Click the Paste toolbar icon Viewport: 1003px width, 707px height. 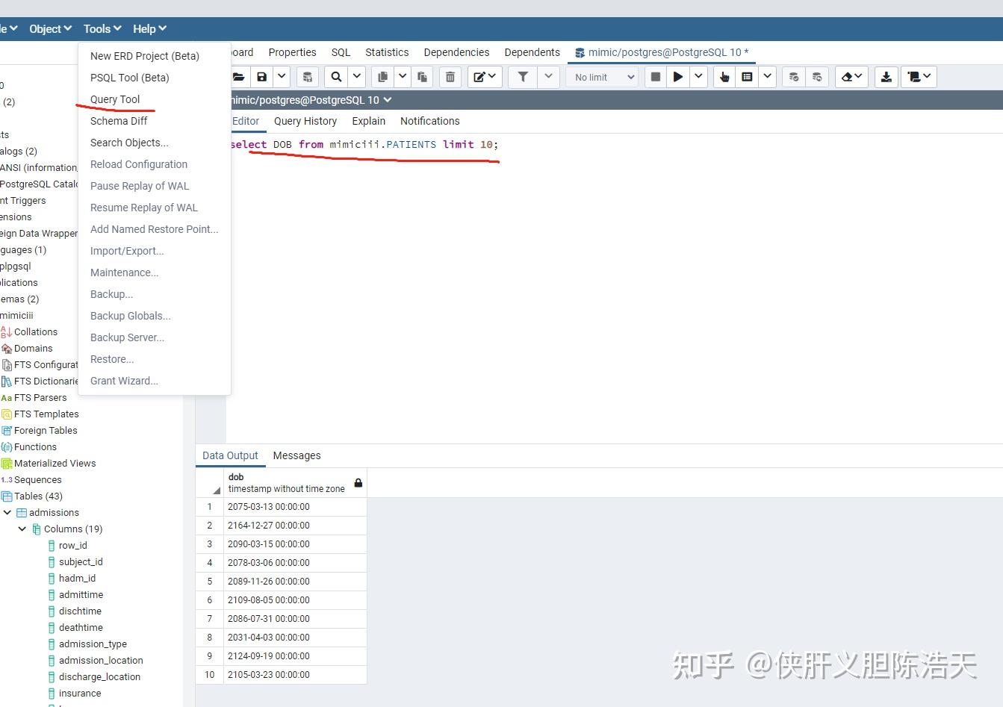coord(422,77)
